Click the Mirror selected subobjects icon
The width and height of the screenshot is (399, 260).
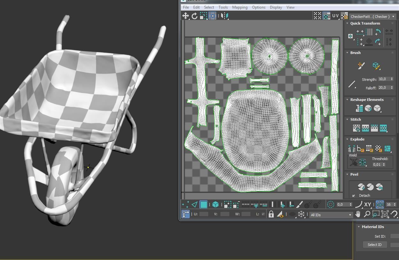point(224,16)
